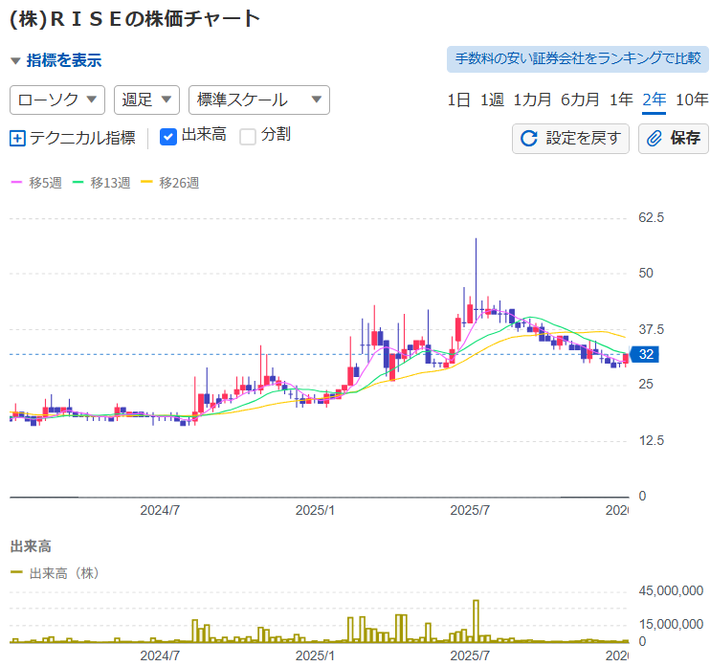Image resolution: width=710 pixels, height=666 pixels.
Task: Click the green 移13週 legend marker
Action: coord(78,183)
